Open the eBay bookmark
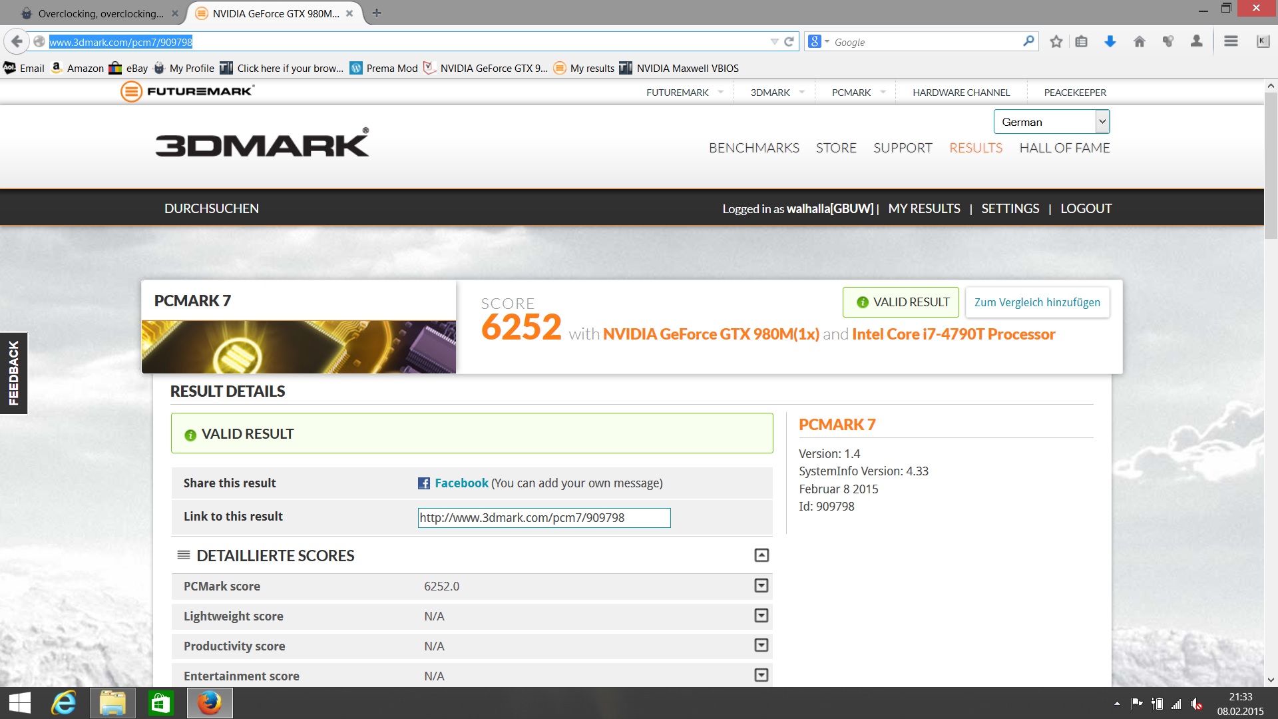The image size is (1278, 719). 128,68
